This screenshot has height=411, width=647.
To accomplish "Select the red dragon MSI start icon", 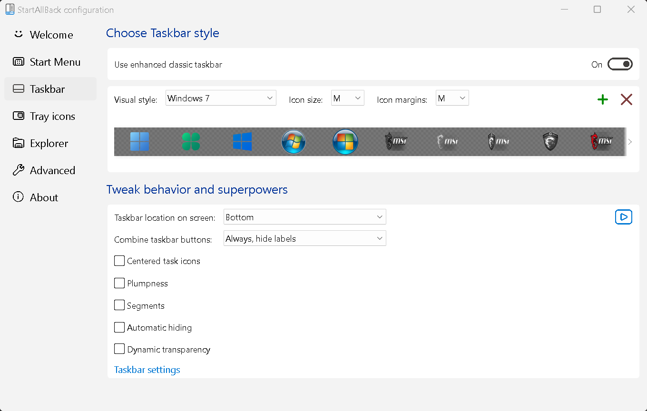I will click(x=601, y=141).
